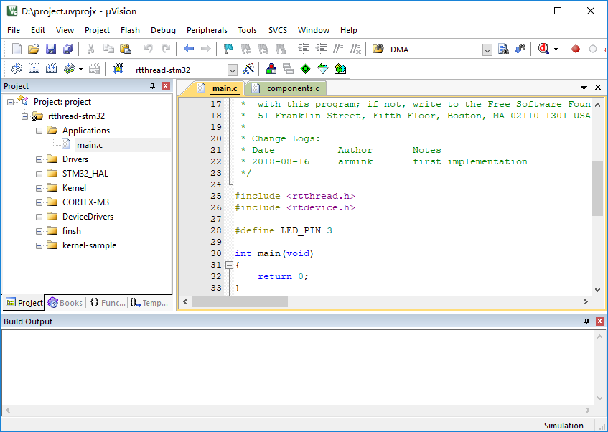The image size is (608, 432).
Task: Click the Build target icon
Action: (x=33, y=69)
